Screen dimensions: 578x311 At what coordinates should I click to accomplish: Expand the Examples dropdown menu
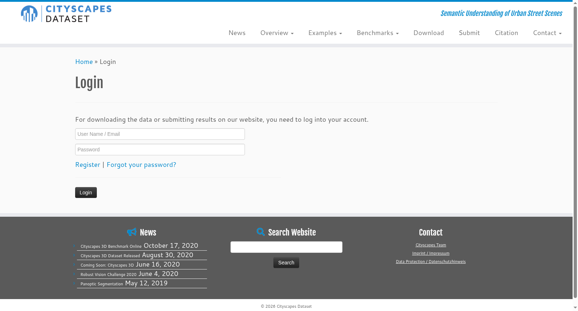[325, 33]
